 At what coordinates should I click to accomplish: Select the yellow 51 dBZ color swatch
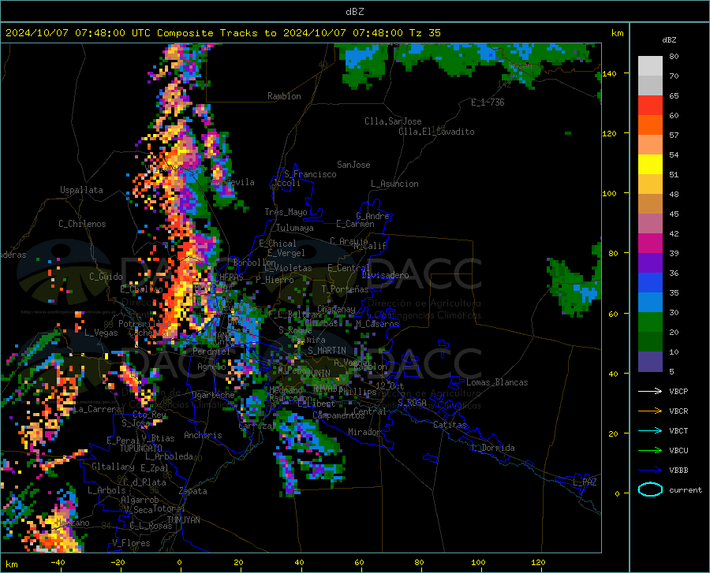pos(650,165)
